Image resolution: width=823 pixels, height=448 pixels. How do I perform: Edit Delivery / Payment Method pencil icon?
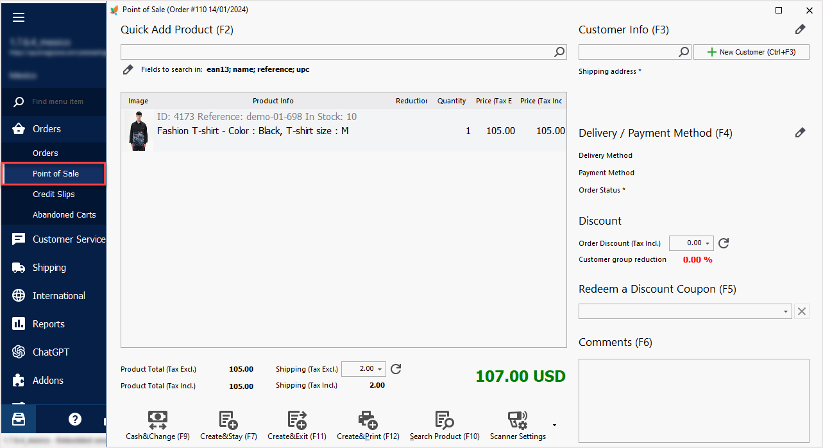[800, 133]
